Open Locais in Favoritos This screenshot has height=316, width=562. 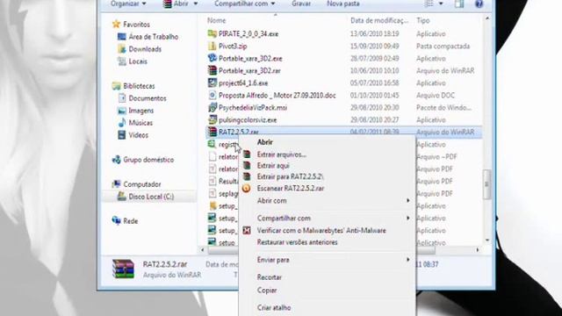point(138,61)
